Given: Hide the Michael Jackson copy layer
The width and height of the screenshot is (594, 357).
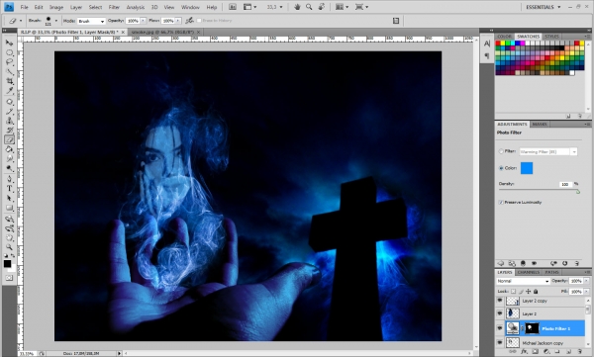Looking at the screenshot, I should [x=500, y=342].
